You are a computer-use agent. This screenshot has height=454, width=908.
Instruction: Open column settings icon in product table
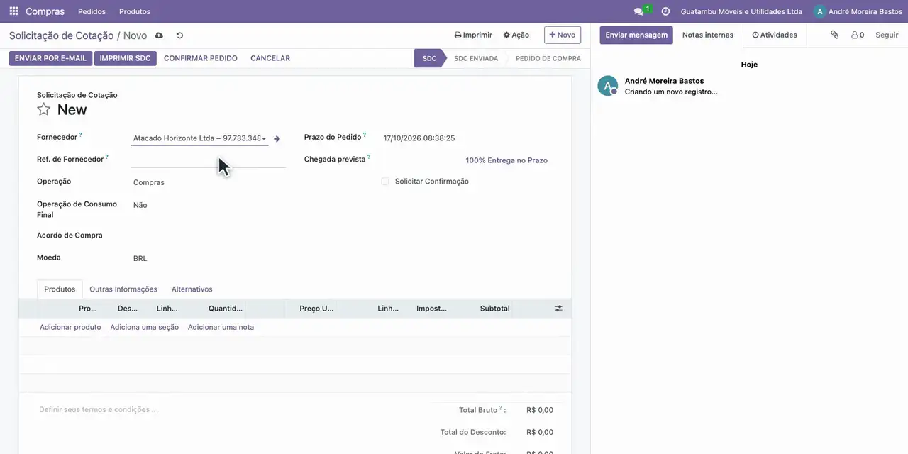[558, 309]
